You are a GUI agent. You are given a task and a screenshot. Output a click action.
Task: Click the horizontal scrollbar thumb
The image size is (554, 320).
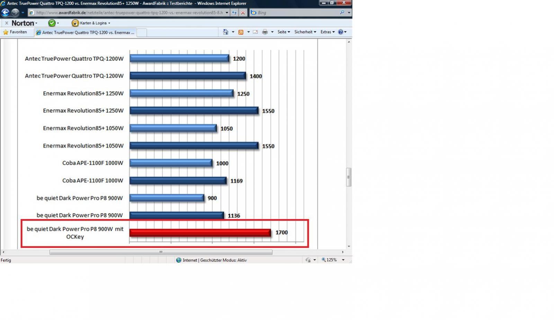pos(161,252)
